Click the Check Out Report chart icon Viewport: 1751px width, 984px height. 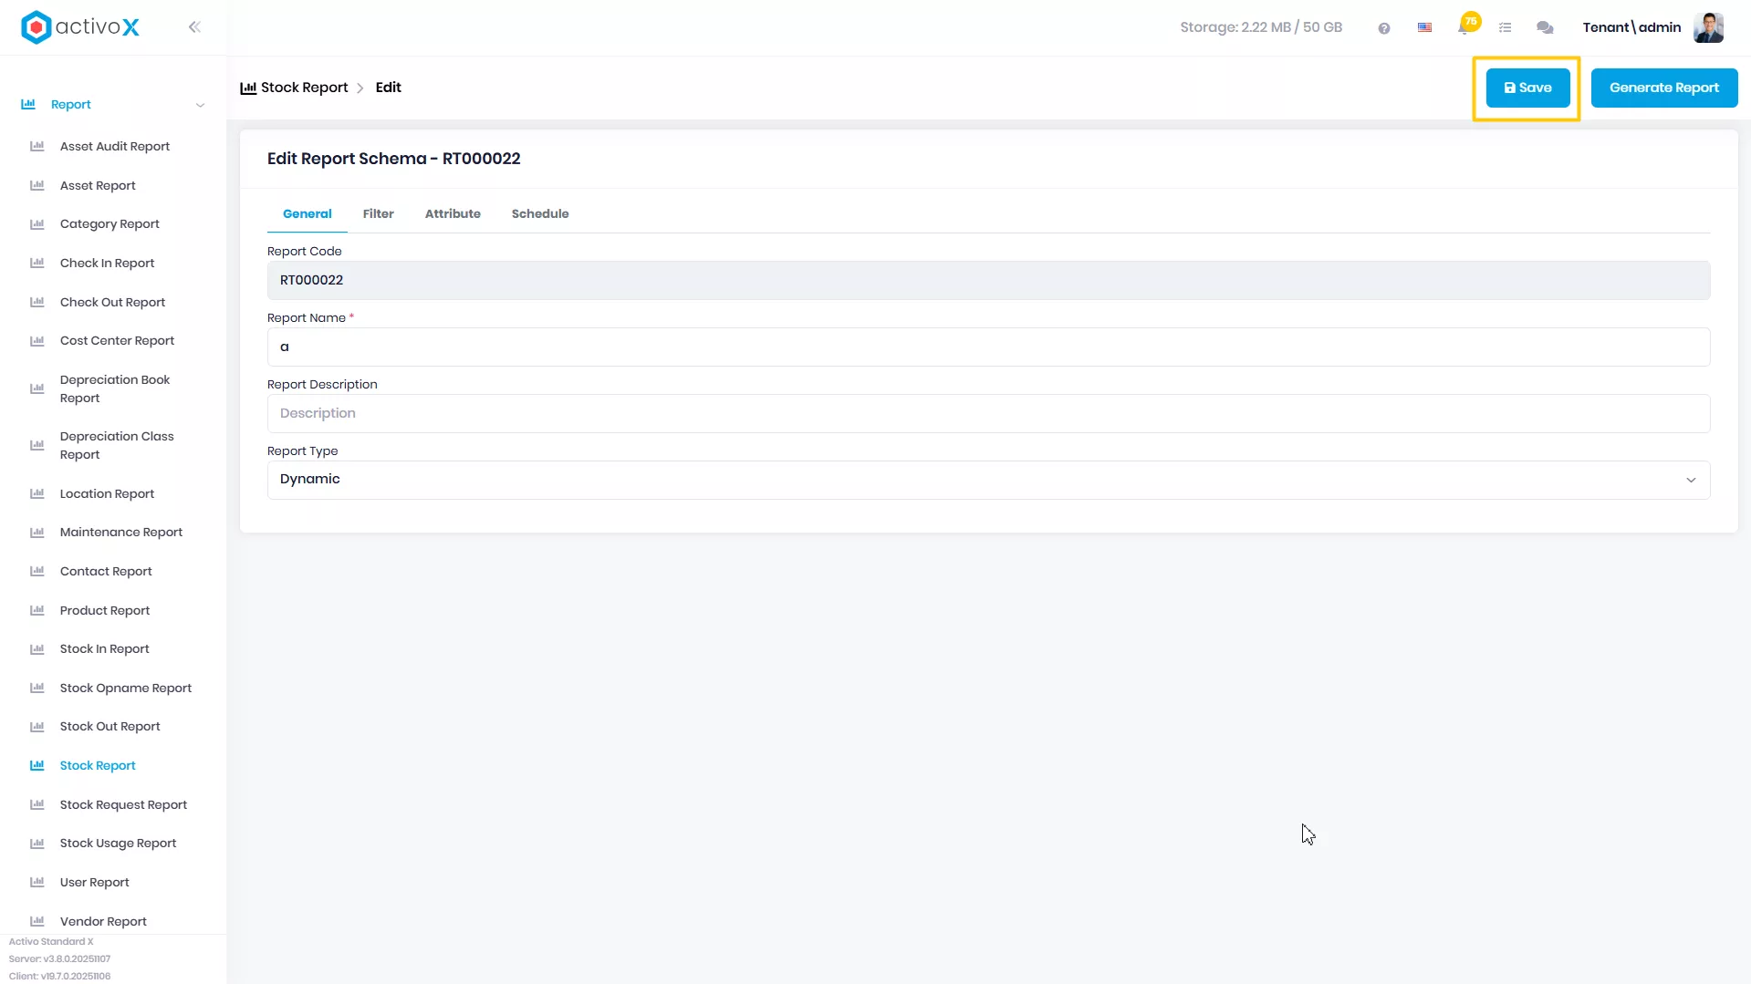37,302
